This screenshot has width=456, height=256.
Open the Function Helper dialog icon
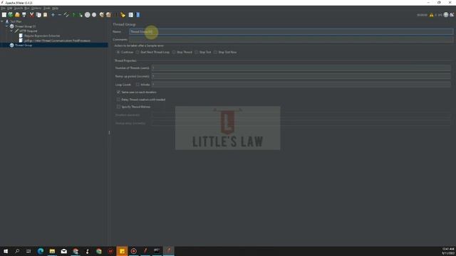click(x=131, y=14)
